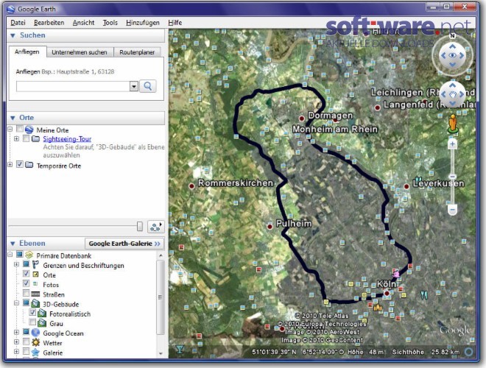Collapse the 3D-Gebäude layer group
486x368 pixels.
coord(16,303)
